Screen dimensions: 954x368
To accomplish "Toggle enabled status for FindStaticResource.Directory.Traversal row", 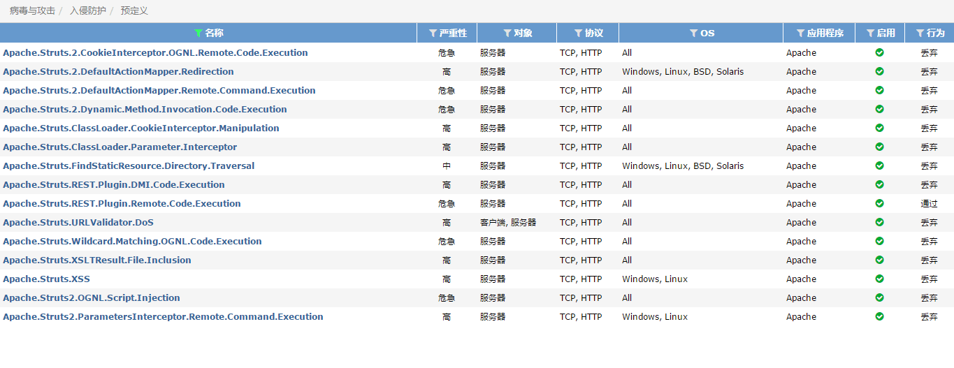I will [880, 165].
